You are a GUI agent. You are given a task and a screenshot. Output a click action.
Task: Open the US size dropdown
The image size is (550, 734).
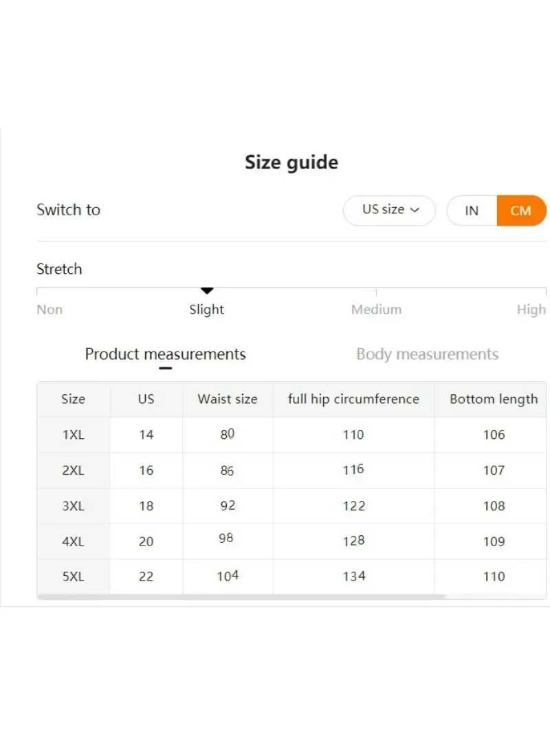point(388,211)
